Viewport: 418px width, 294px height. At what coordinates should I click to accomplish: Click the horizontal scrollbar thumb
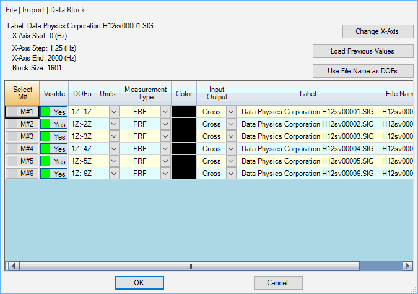189,266
